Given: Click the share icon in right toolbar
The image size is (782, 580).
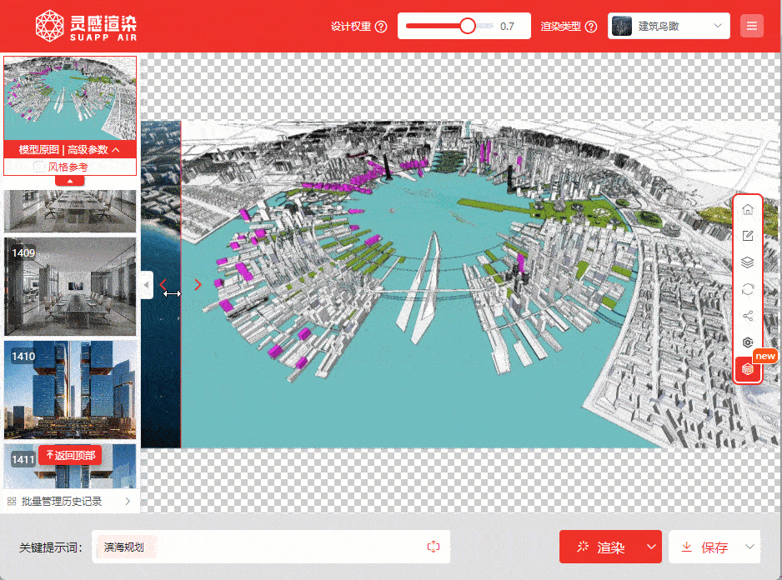Looking at the screenshot, I should click(748, 316).
